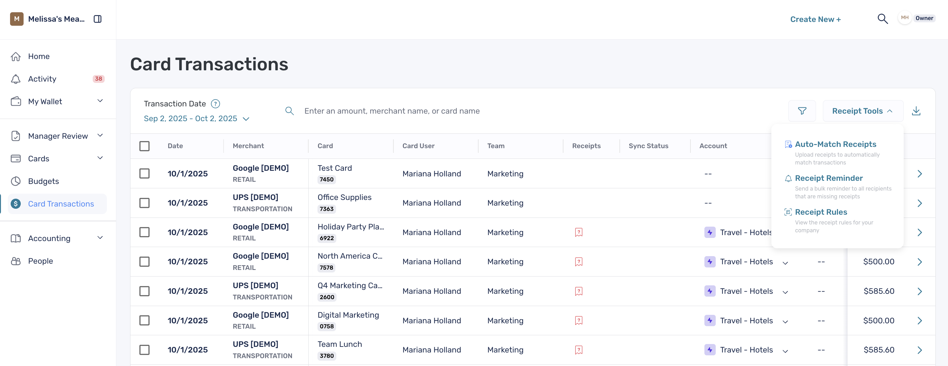
Task: Open the Sep 2 - Oct 2 date range dropdown
Action: coord(196,119)
